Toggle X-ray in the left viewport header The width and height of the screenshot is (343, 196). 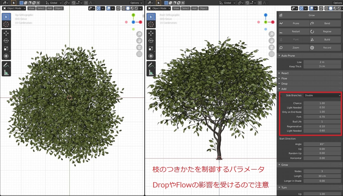click(x=118, y=8)
